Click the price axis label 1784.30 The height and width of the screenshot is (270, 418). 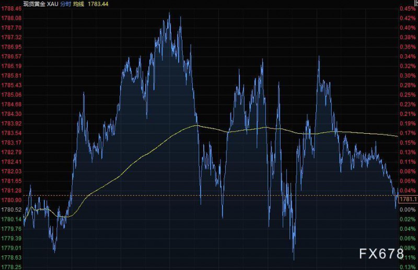(x=11, y=114)
